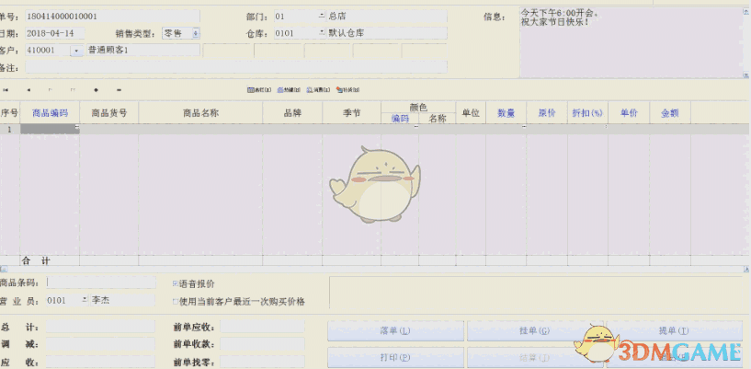Click the 折扣(%) column header
The width and height of the screenshot is (751, 369).
[587, 113]
